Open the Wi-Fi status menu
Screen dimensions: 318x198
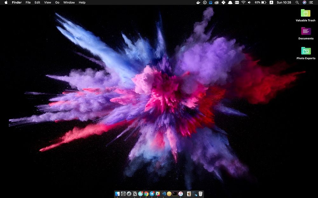click(243, 3)
